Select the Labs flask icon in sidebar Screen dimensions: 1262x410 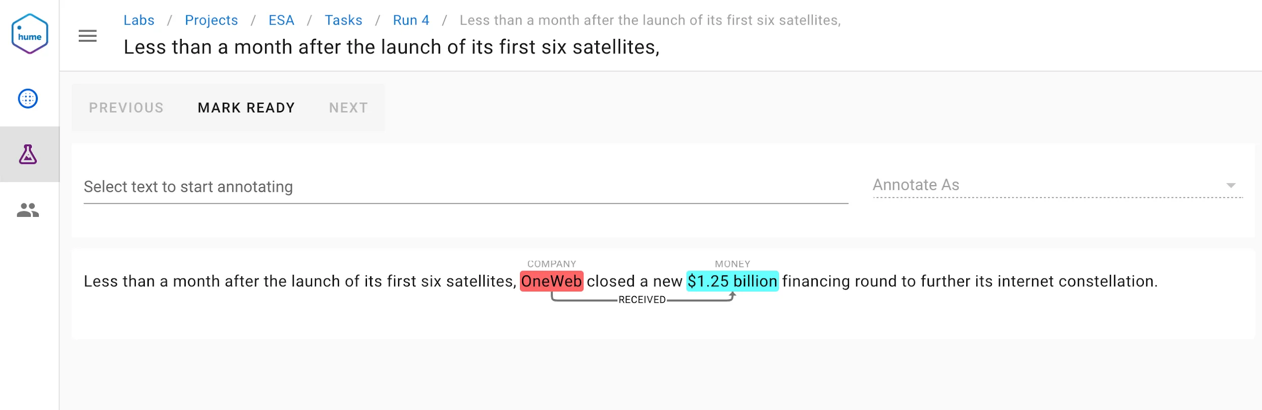28,154
